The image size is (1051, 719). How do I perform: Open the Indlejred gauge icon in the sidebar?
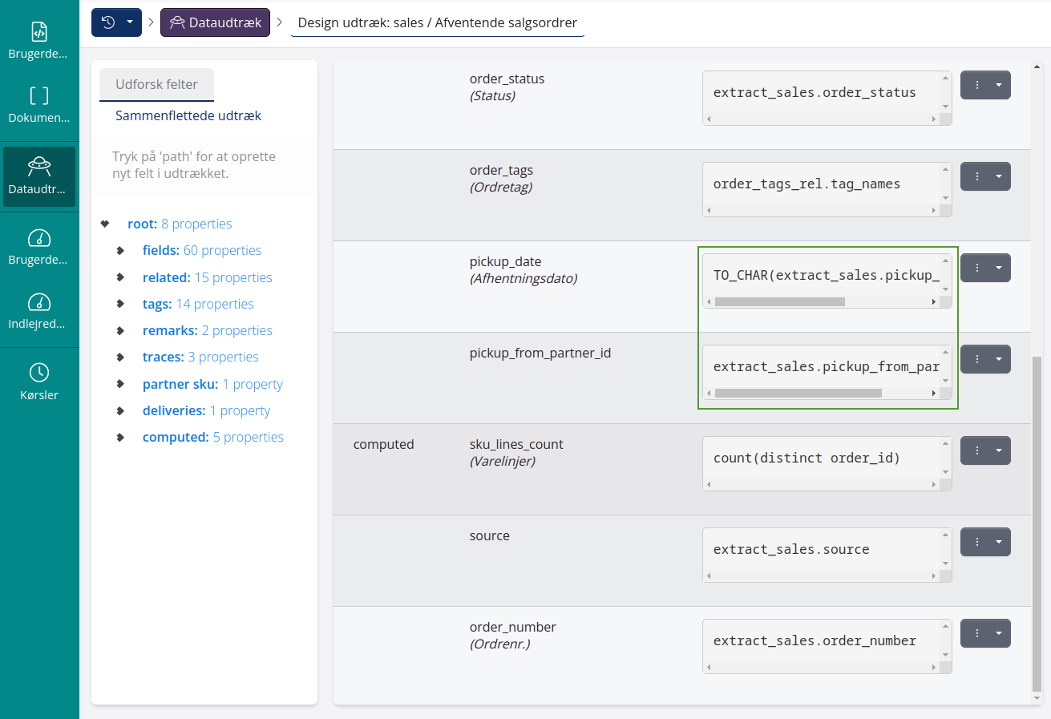[x=38, y=302]
